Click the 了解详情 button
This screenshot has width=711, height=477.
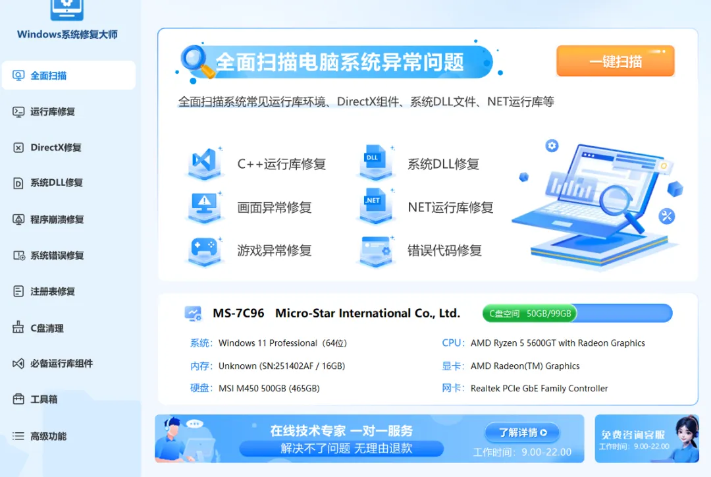(522, 432)
